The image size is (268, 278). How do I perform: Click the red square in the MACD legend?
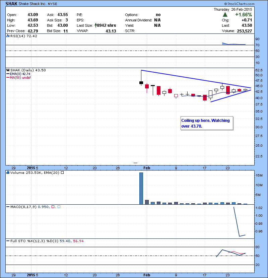point(53,207)
